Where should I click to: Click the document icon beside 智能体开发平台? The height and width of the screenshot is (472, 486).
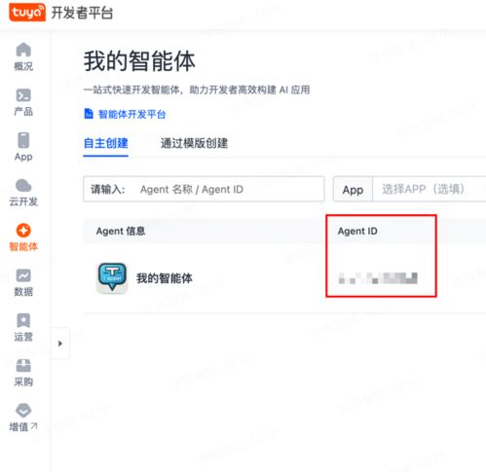click(x=89, y=114)
